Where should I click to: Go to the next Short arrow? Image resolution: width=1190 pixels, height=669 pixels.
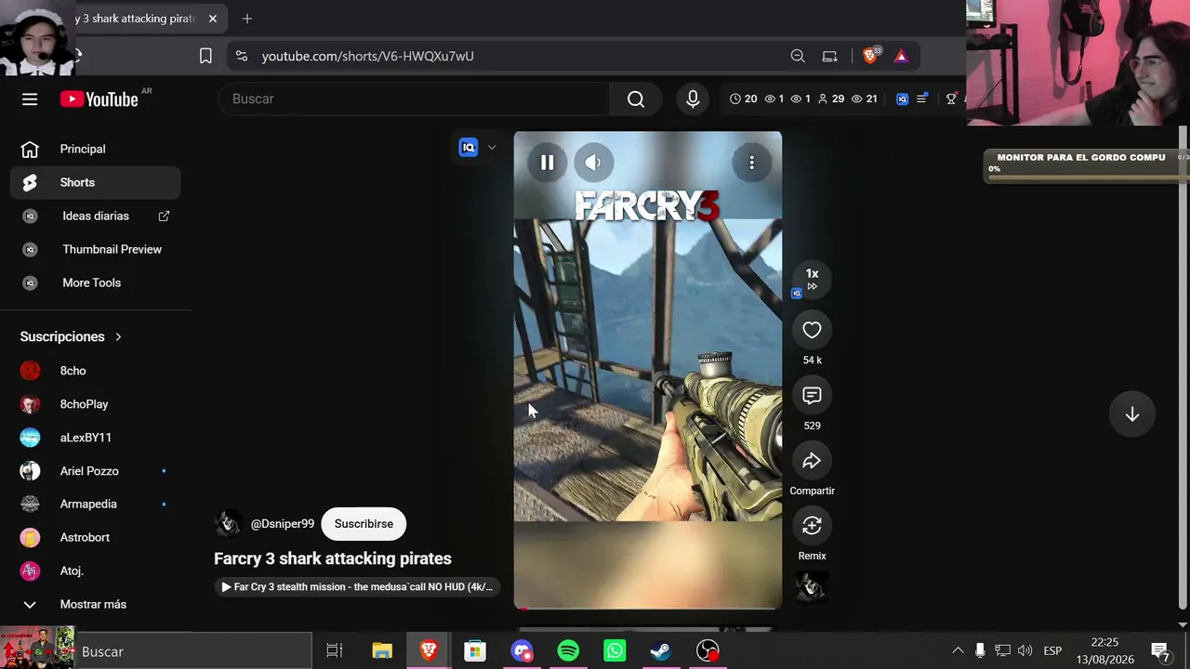(x=1131, y=414)
